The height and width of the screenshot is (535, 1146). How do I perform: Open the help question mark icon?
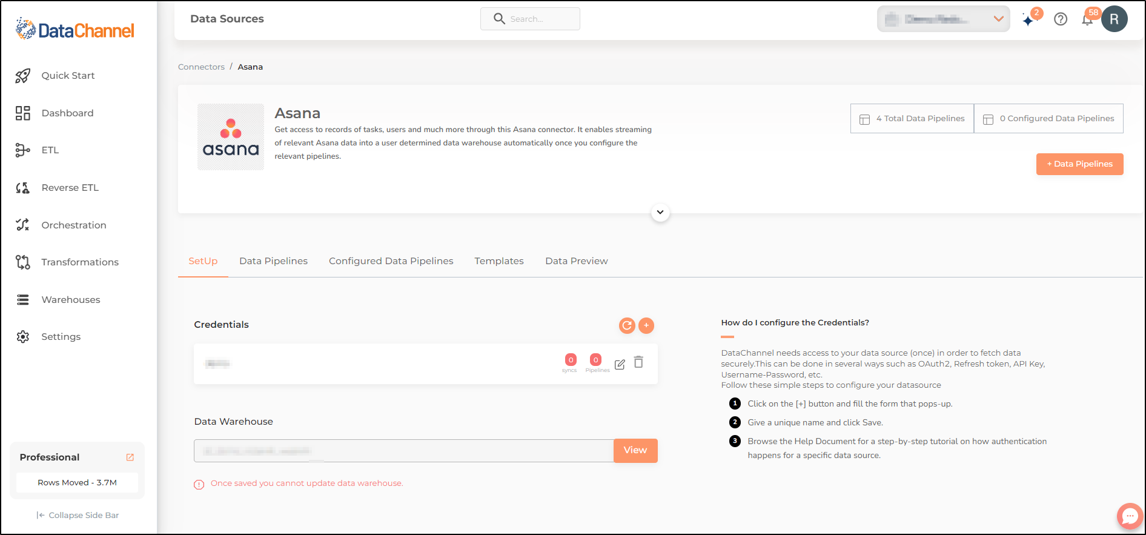tap(1061, 19)
